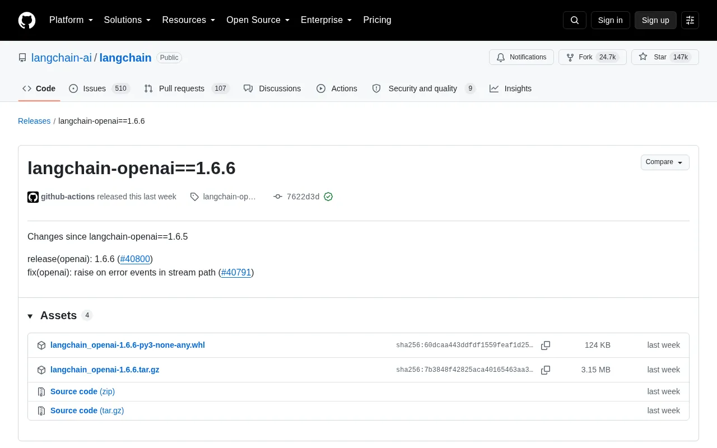
Task: Click the zip file icon for Source code (zip)
Action: click(41, 392)
